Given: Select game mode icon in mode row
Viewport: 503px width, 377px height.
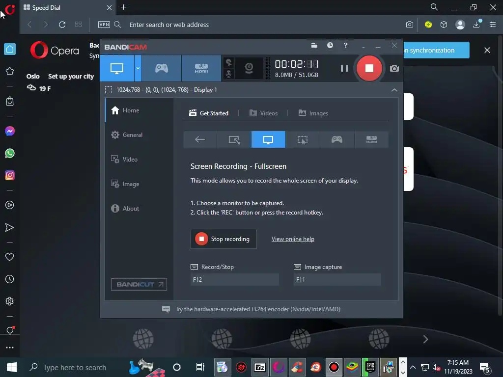Looking at the screenshot, I should [x=337, y=139].
